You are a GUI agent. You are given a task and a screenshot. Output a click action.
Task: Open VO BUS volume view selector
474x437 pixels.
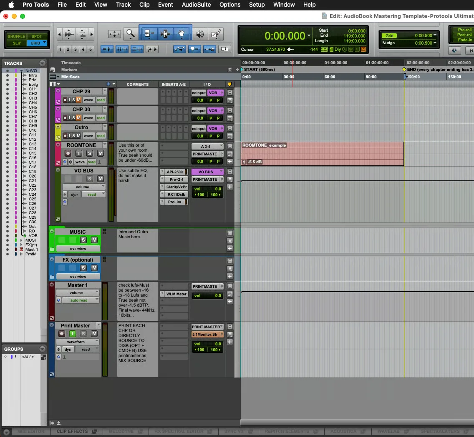pos(84,187)
